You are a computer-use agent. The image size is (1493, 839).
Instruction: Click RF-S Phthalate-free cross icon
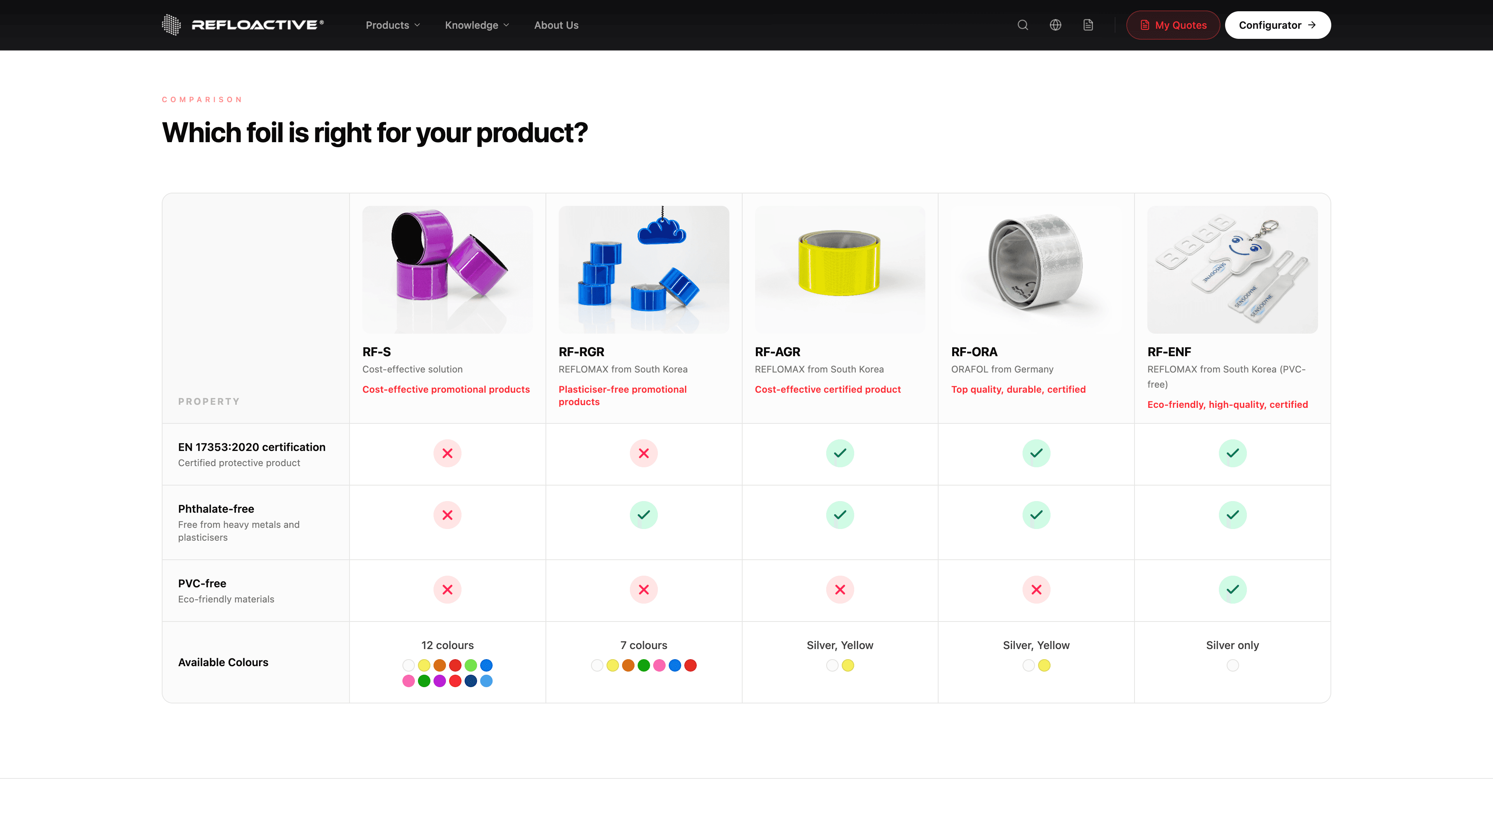448,515
